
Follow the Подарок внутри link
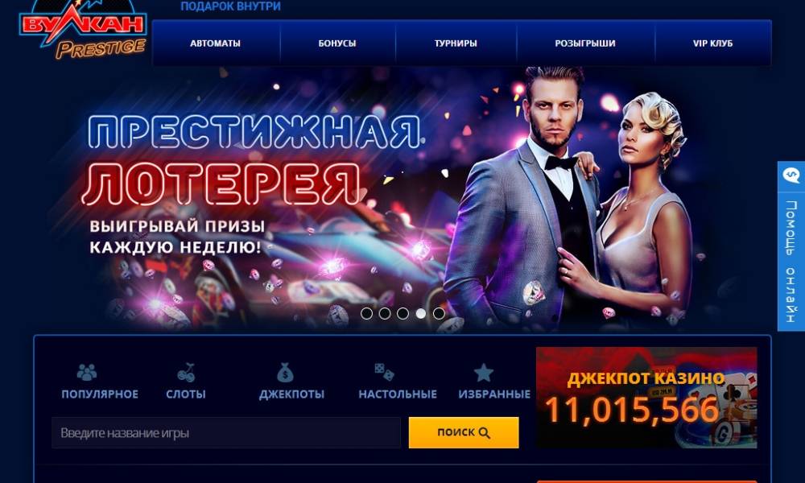[230, 6]
